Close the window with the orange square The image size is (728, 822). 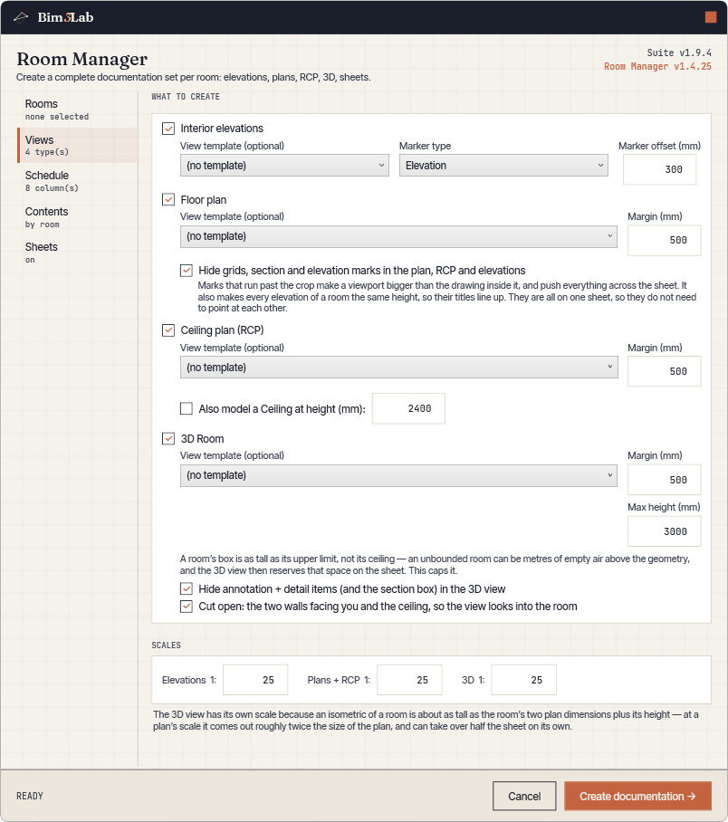click(x=711, y=17)
